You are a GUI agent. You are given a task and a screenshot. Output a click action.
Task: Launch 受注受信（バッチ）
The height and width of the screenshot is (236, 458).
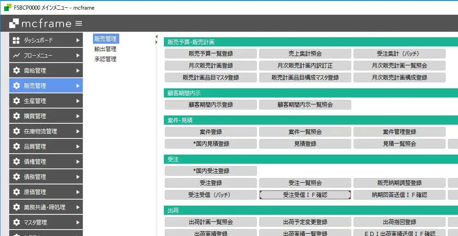[211, 195]
